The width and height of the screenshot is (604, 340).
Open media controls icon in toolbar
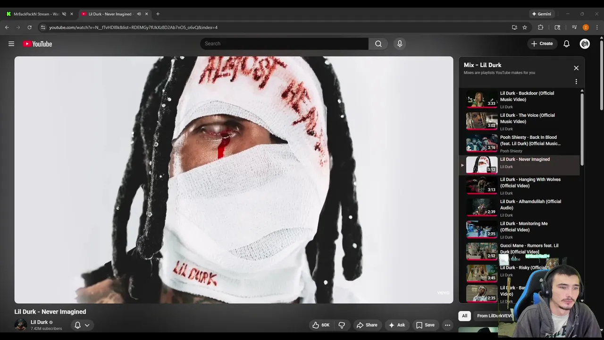[x=574, y=27]
